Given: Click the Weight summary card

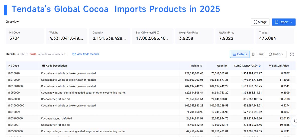Looking at the screenshot, I should click(66, 36).
